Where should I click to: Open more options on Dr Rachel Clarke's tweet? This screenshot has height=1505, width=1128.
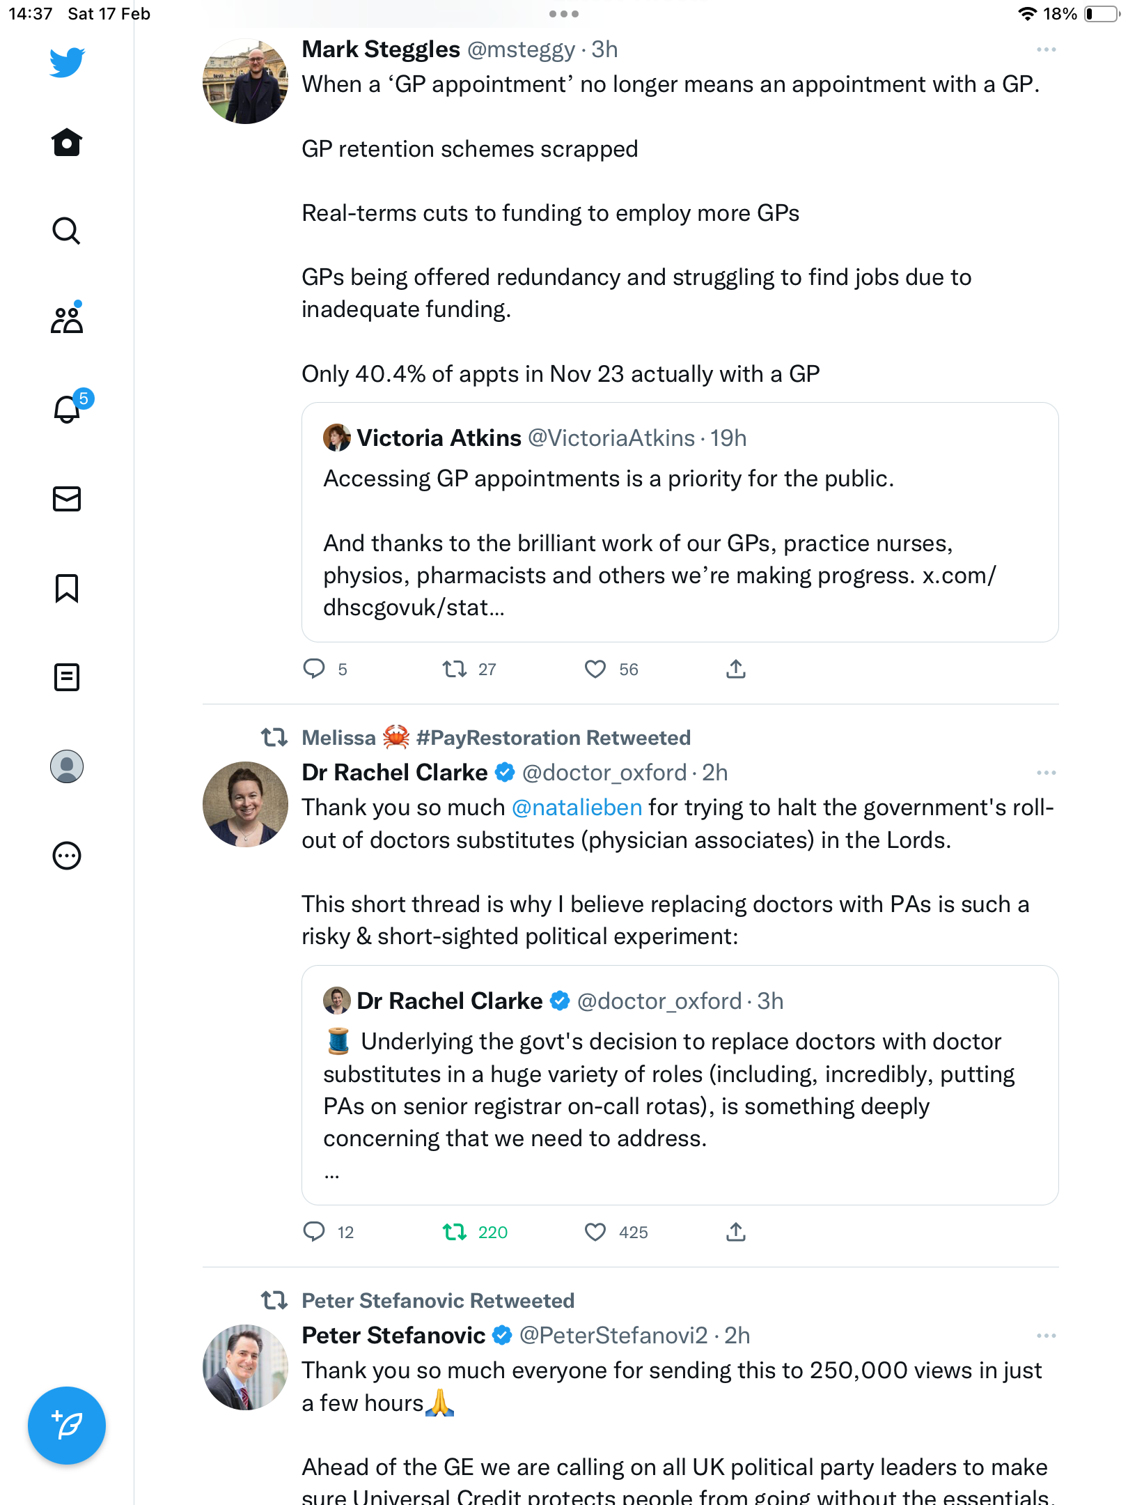(x=1046, y=773)
